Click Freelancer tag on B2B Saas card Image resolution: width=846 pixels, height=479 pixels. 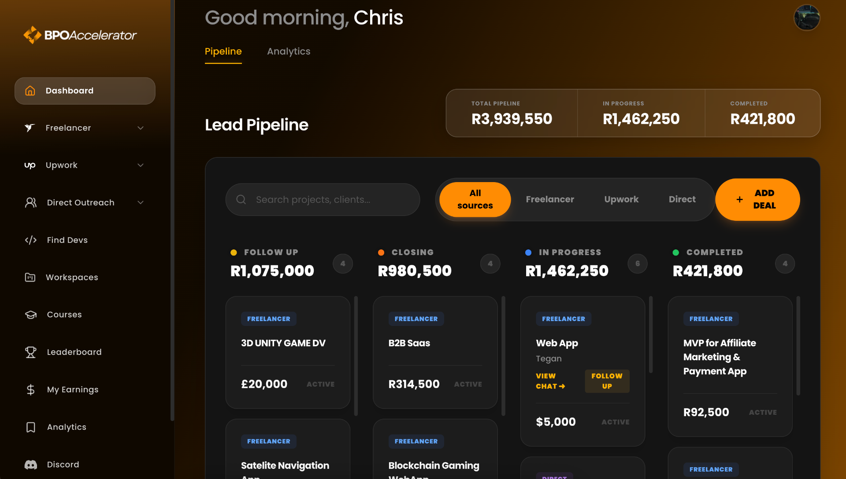[416, 319]
